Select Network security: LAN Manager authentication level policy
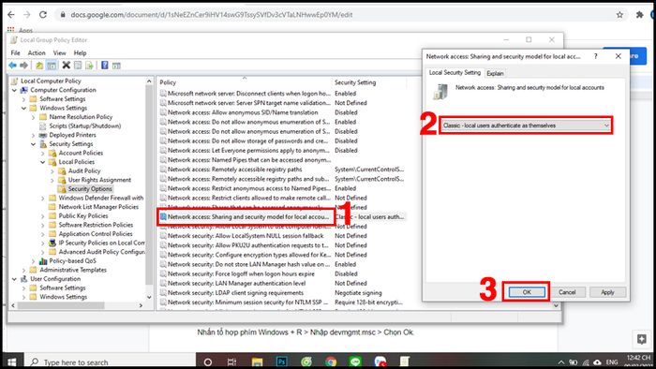The image size is (656, 369). pos(237,284)
